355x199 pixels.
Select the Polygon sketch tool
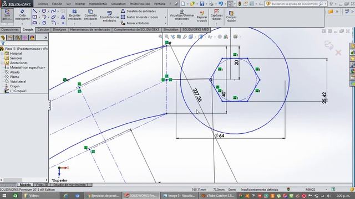44,23
